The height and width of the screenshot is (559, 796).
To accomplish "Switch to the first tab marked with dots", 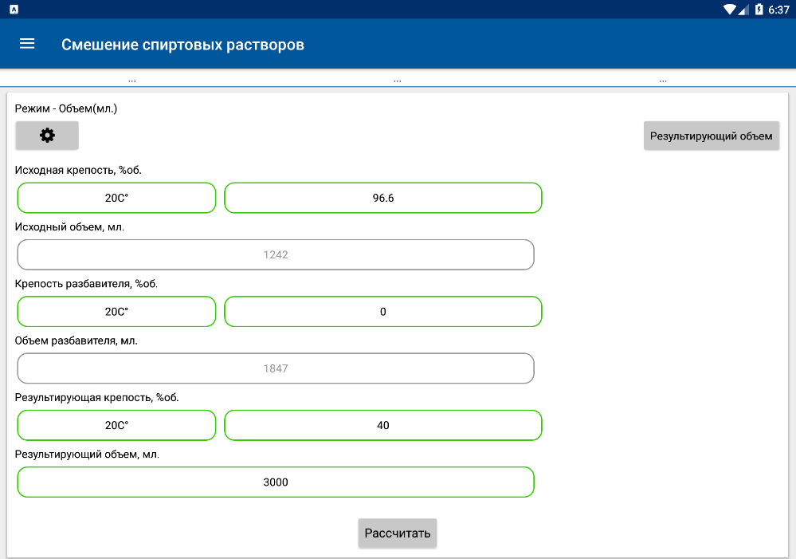I will tap(132, 80).
